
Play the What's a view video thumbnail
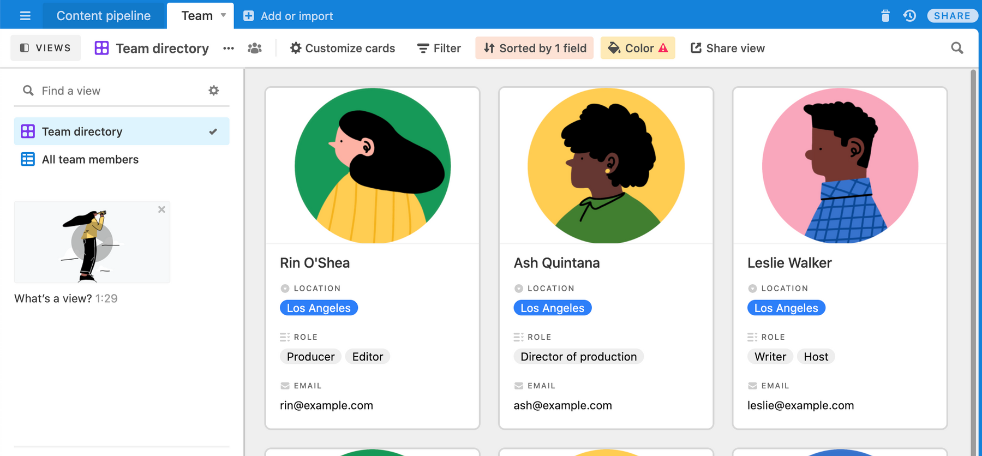click(x=92, y=242)
